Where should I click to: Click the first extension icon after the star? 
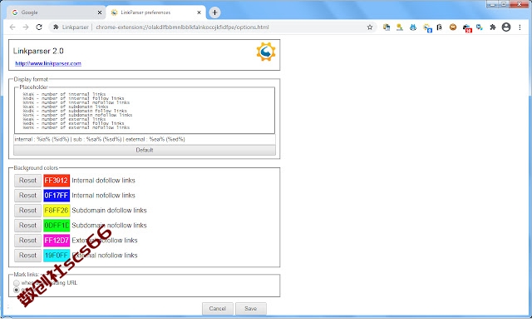[x=387, y=27]
